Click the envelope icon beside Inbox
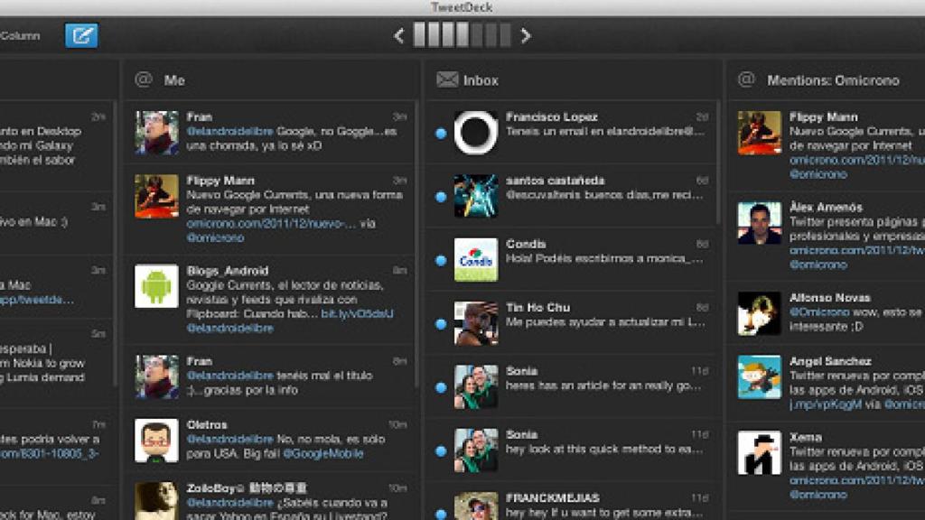This screenshot has width=925, height=520. (446, 79)
